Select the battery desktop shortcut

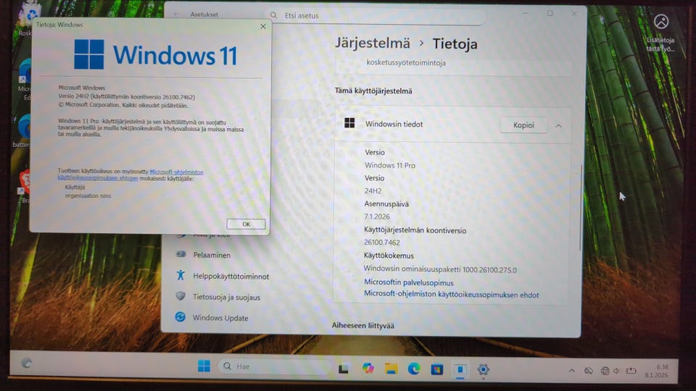click(x=22, y=131)
